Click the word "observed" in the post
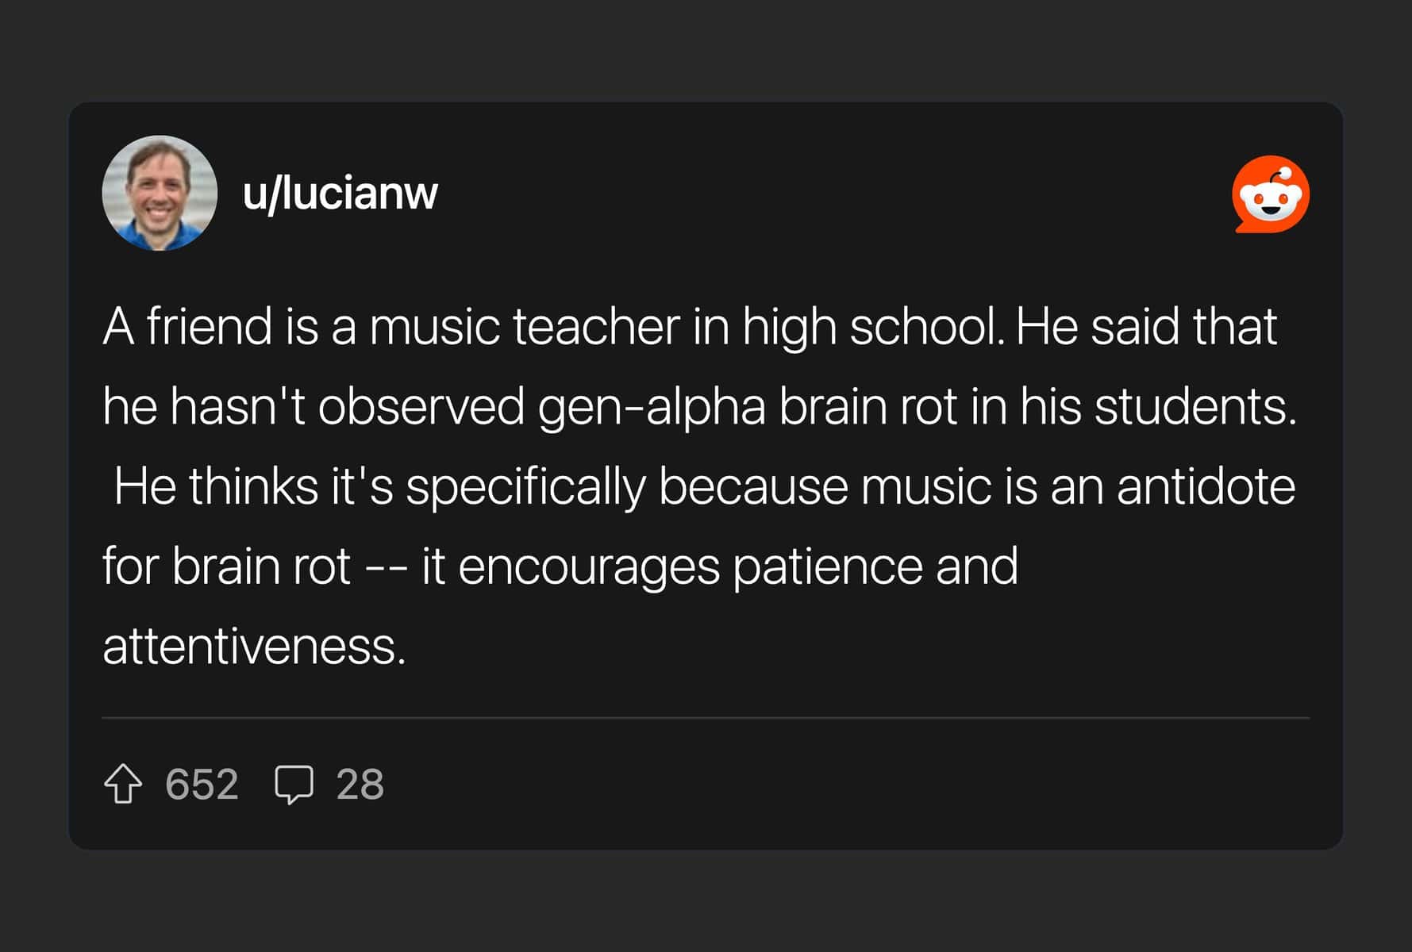This screenshot has width=1412, height=952. coord(421,406)
